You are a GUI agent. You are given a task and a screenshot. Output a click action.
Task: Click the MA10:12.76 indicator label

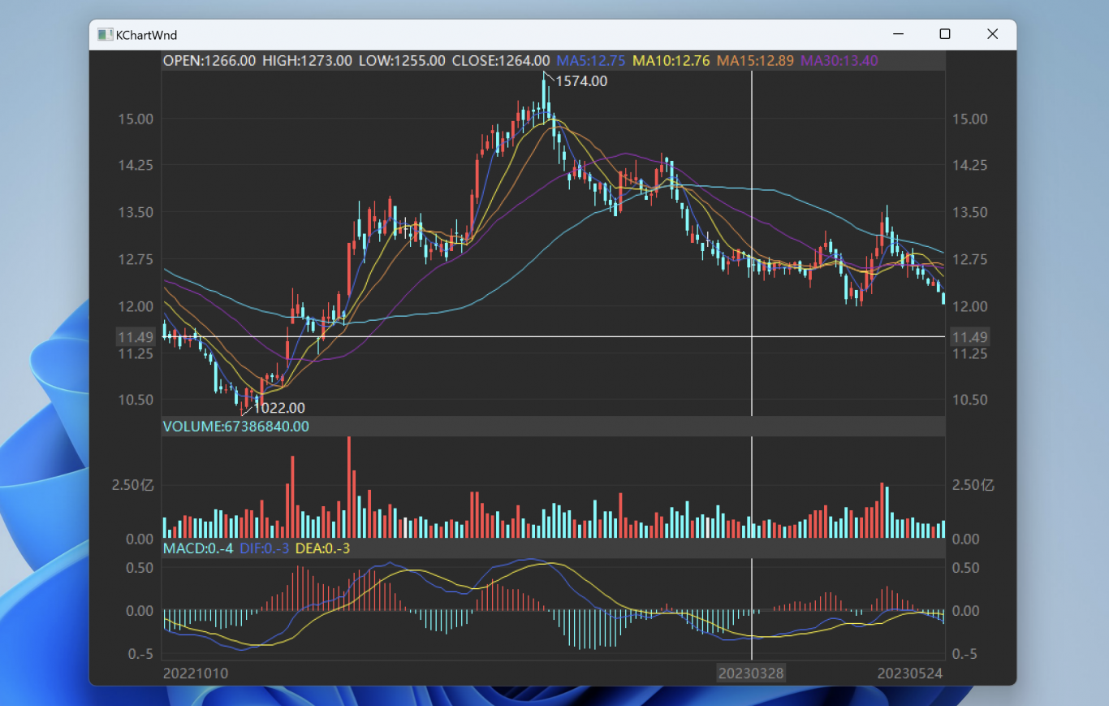[671, 61]
